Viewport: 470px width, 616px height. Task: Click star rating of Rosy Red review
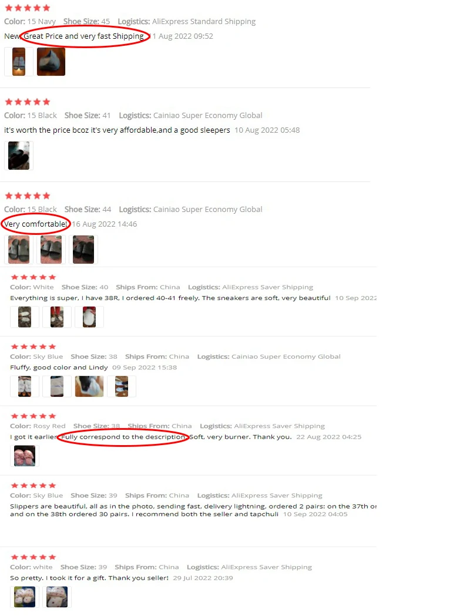tap(33, 416)
